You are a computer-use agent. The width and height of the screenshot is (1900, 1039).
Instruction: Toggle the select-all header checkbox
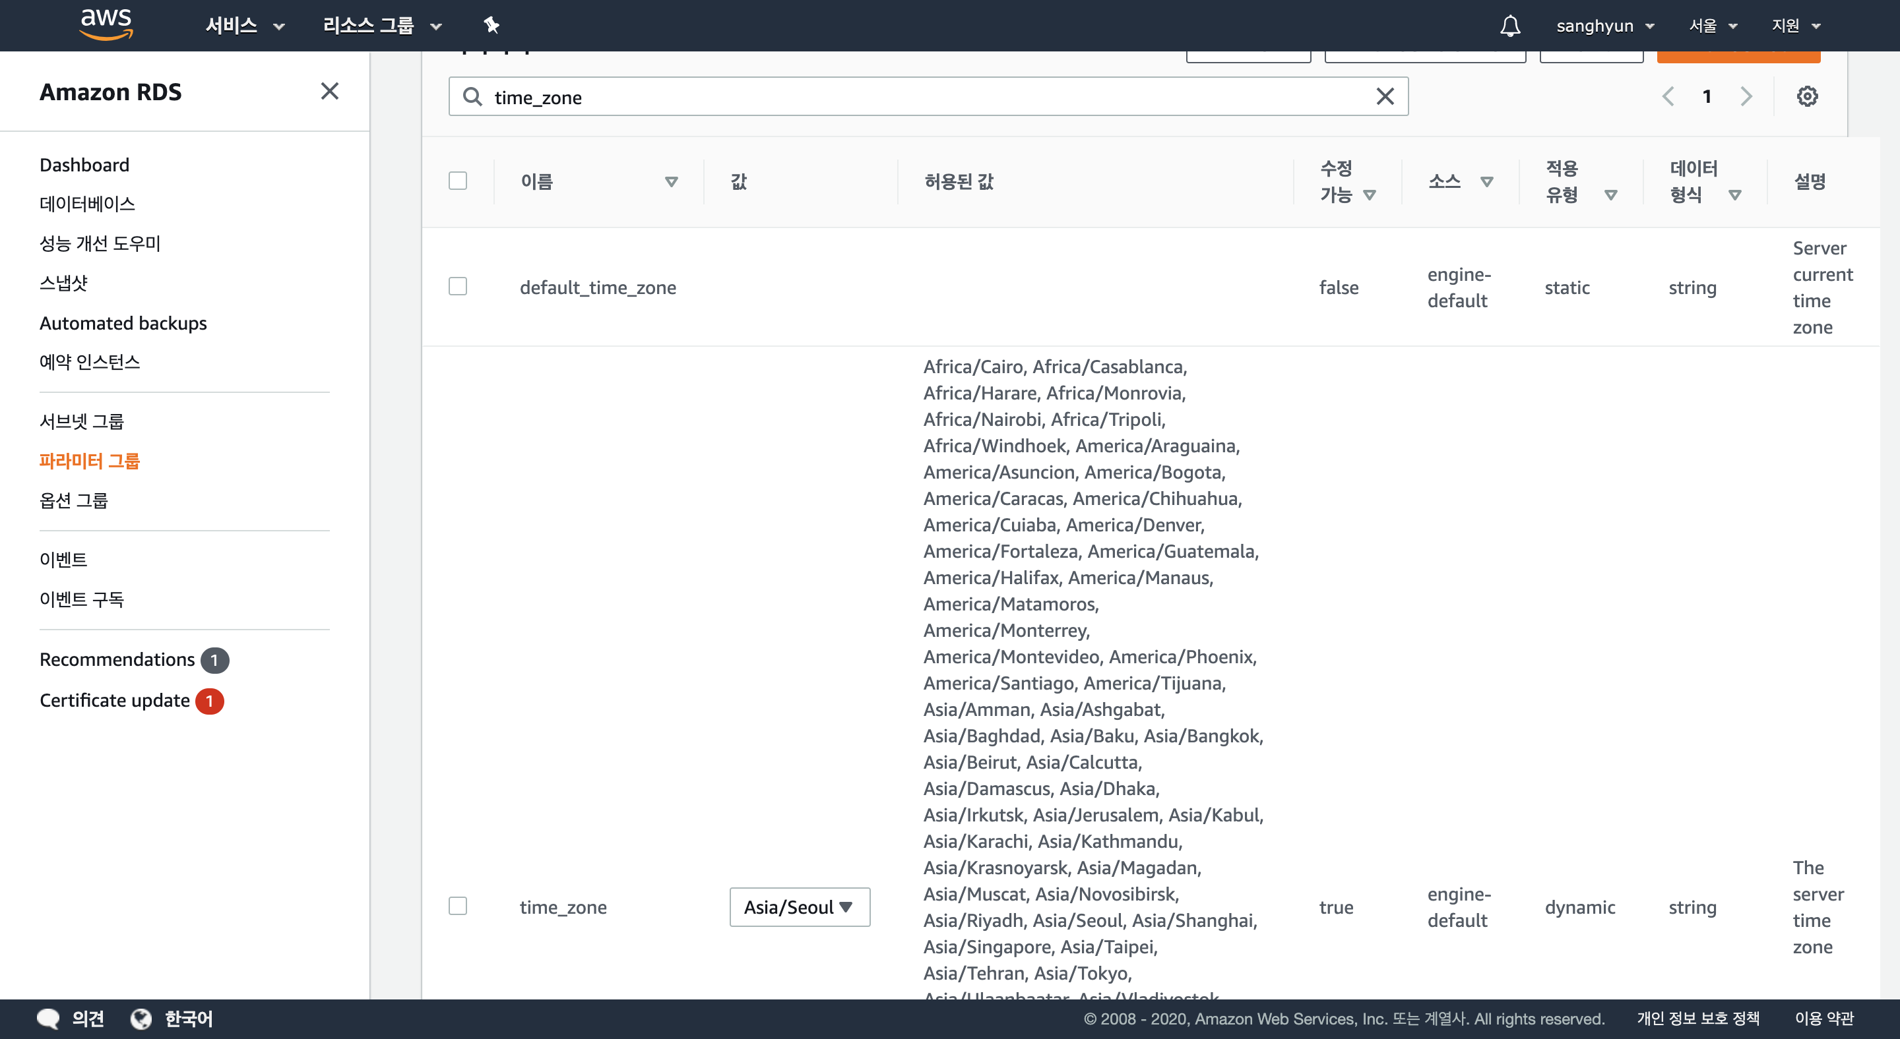457,181
